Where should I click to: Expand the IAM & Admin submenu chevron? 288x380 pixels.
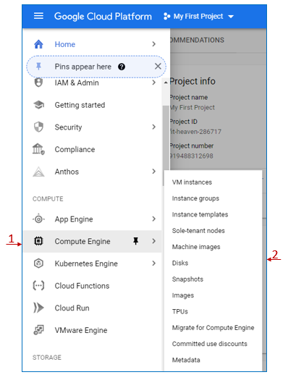coord(154,83)
